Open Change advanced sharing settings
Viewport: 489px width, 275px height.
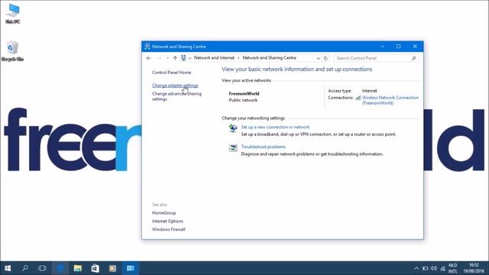pyautogui.click(x=176, y=96)
